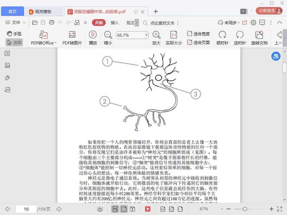Open the annotations sidebar panel
This screenshot has height=215, width=287.
pyautogui.click(x=7, y=78)
